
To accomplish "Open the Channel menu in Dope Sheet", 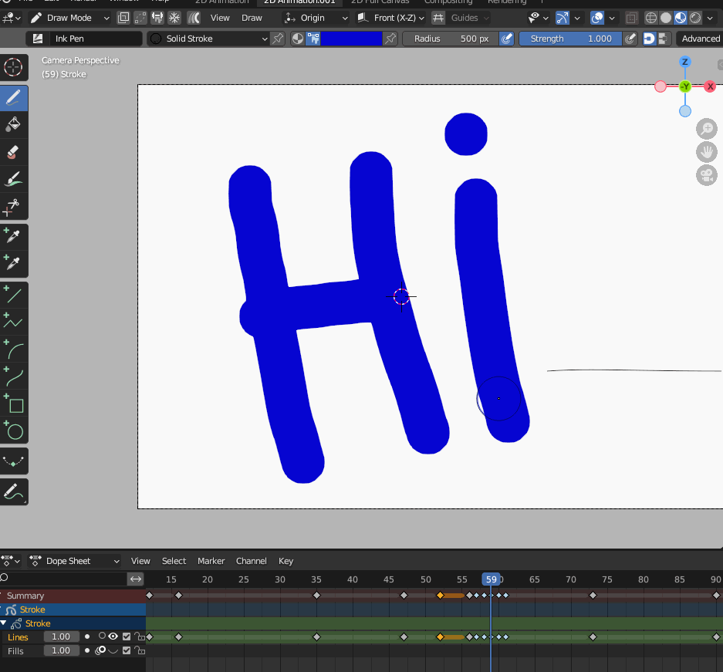I will pyautogui.click(x=251, y=561).
